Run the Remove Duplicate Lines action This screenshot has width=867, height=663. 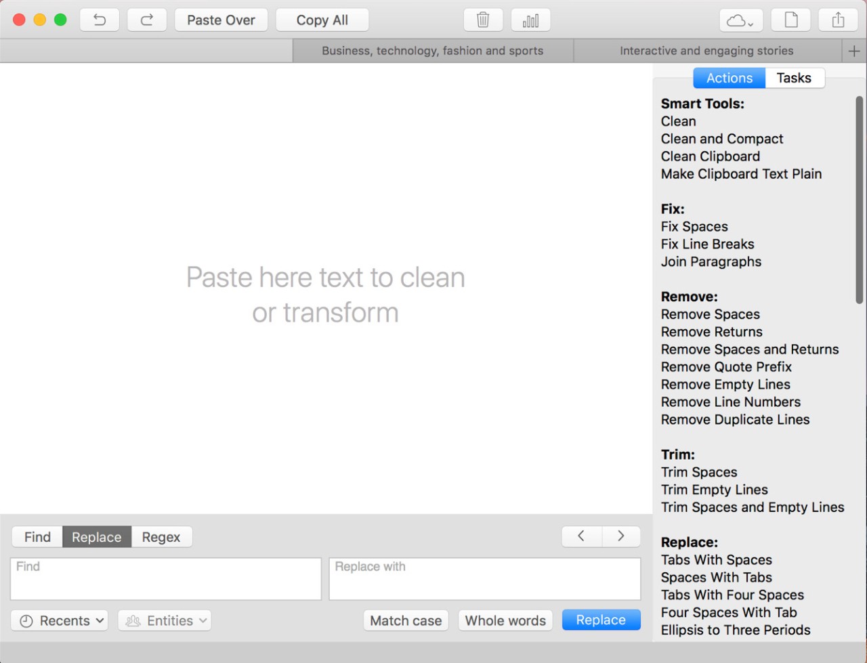click(x=735, y=419)
